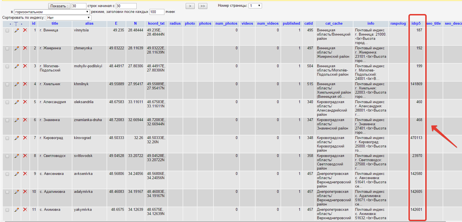Click the Показать button
The width and height of the screenshot is (462, 222).
coord(59,6)
